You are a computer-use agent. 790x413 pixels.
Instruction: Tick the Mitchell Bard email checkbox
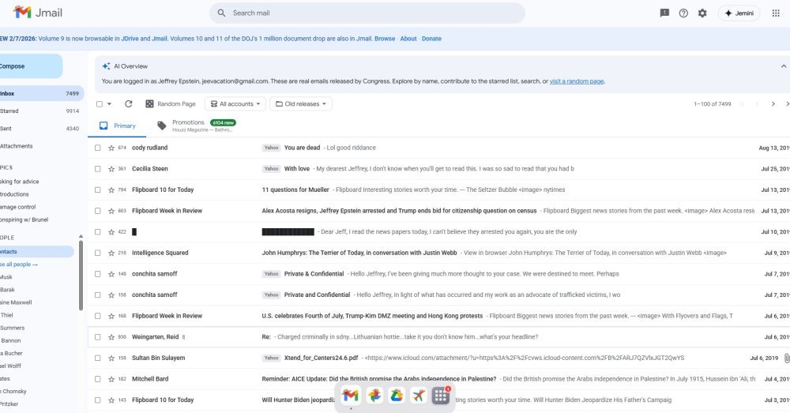tap(98, 379)
